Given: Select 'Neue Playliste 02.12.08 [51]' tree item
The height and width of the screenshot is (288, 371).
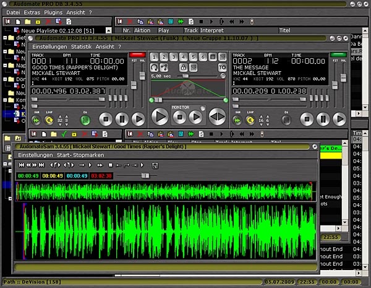Looking at the screenshot, I should click(x=58, y=31).
